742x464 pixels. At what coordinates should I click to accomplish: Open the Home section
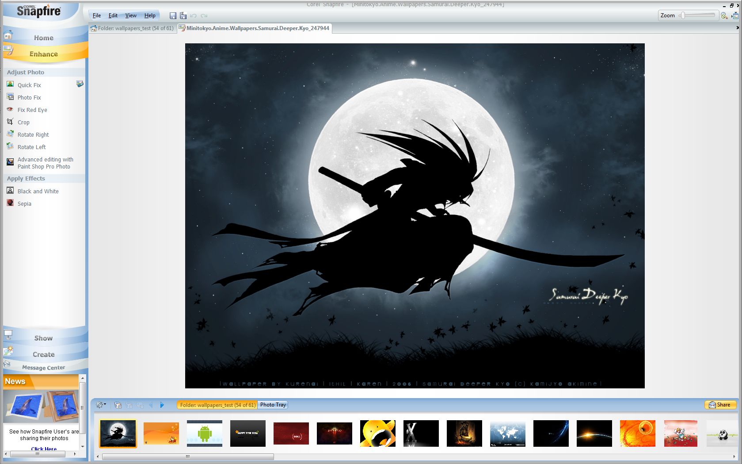pos(44,38)
